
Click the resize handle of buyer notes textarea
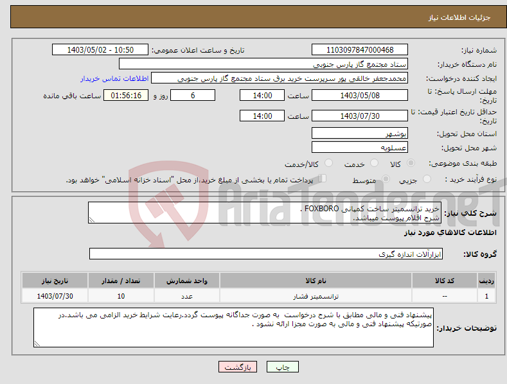pyautogui.click(x=37, y=344)
